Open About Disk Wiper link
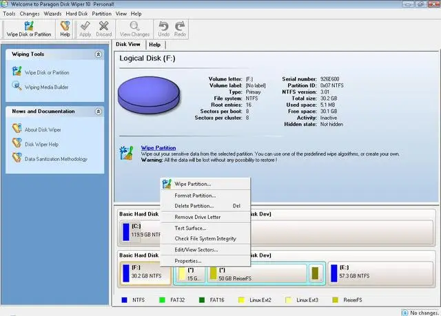Image resolution: width=441 pixels, height=316 pixels. point(43,129)
